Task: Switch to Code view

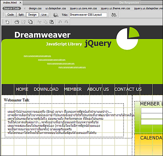Action: (11, 15)
